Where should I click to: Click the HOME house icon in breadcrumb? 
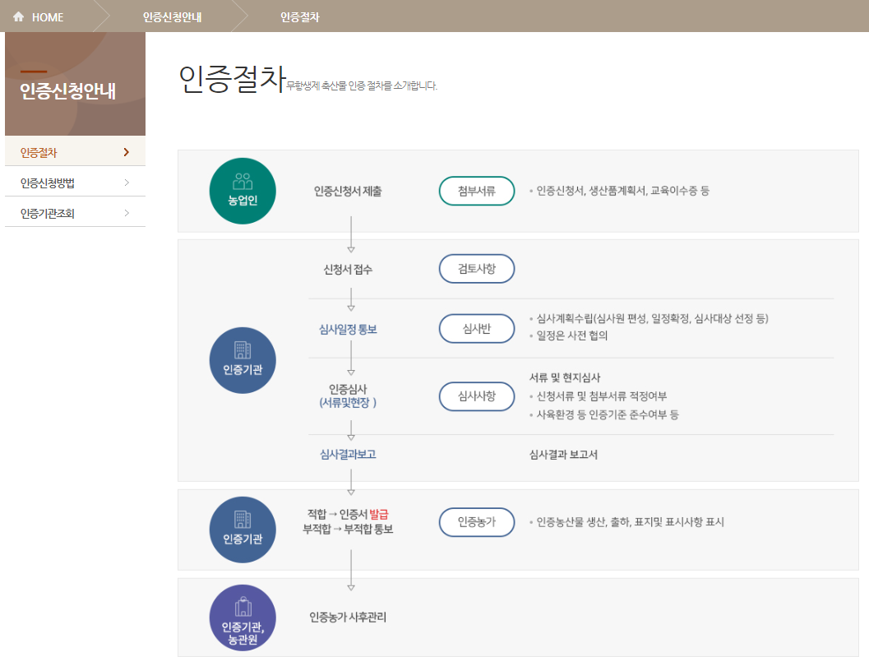click(19, 16)
